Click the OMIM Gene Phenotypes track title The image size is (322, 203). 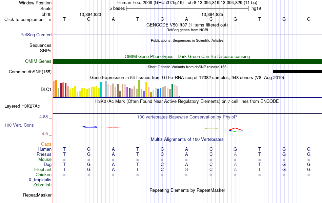187,56
